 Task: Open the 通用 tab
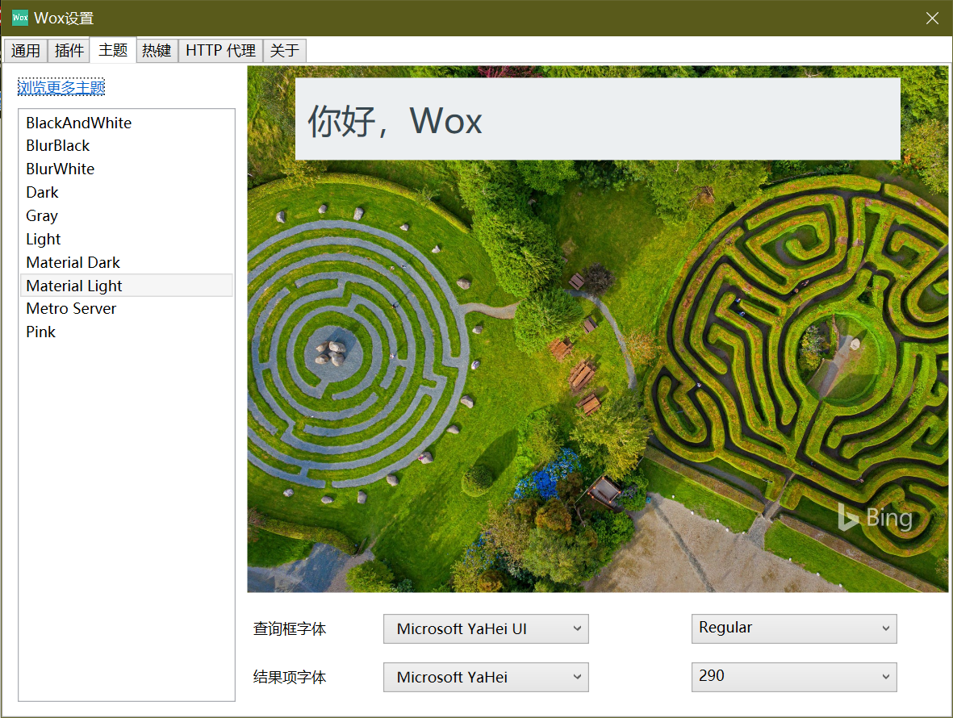pos(26,50)
